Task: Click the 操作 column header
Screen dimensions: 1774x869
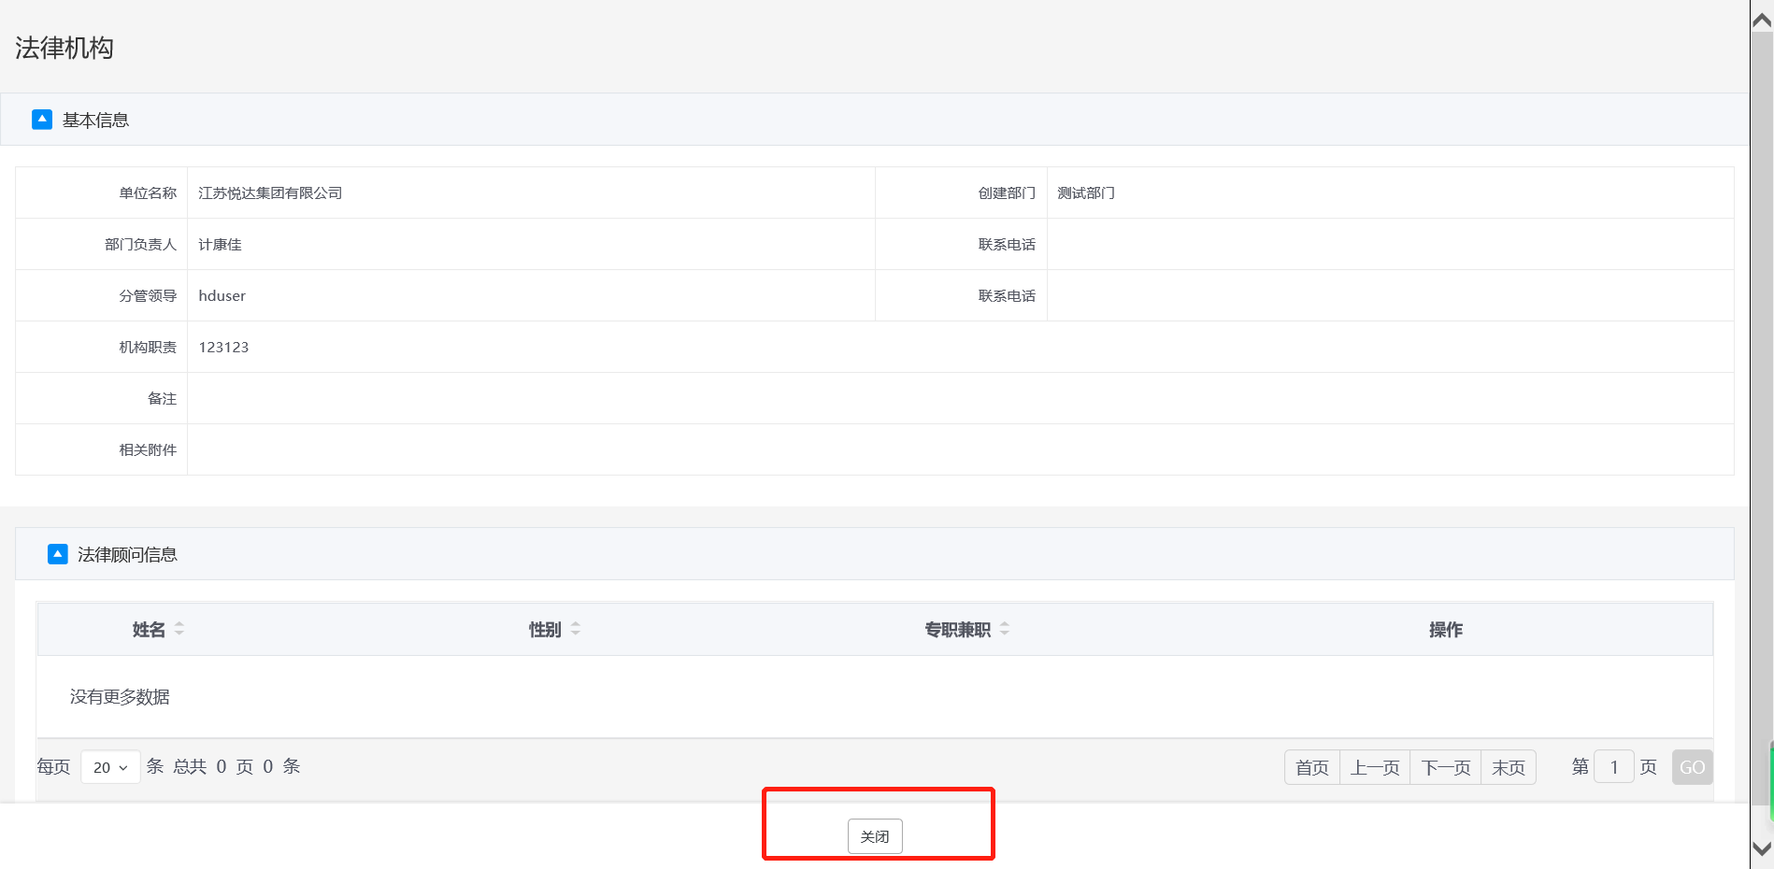Action: pyautogui.click(x=1445, y=630)
